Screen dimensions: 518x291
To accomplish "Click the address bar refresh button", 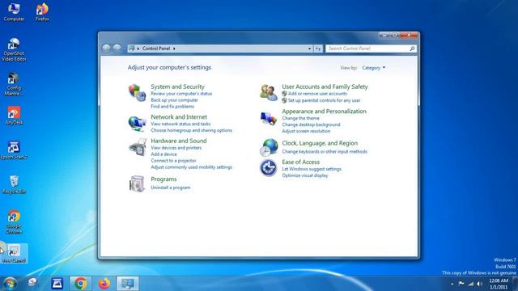I will coord(318,48).
